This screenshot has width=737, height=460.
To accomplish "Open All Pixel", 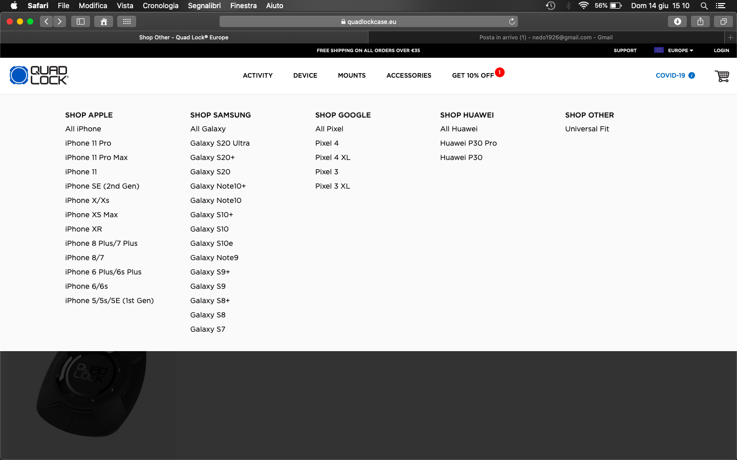I will click(x=329, y=129).
